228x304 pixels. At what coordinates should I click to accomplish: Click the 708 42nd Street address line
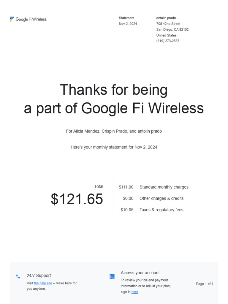[168, 24]
